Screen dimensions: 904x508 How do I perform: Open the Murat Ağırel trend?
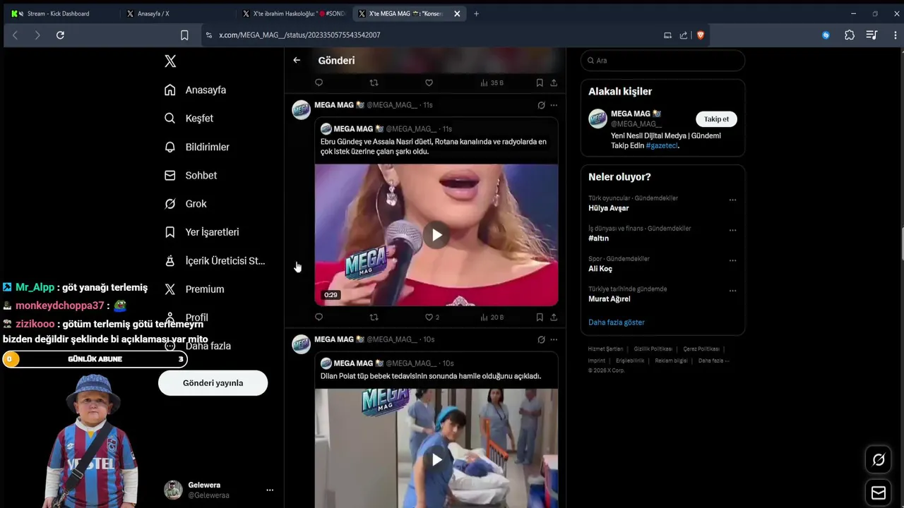tap(609, 299)
